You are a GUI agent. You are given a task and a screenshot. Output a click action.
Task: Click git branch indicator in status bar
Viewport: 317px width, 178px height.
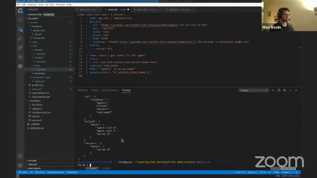click(x=23, y=172)
